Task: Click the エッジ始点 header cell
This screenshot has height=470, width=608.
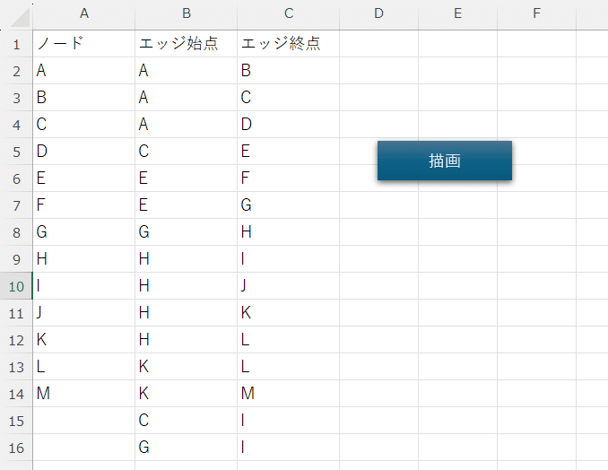Action: click(x=187, y=44)
